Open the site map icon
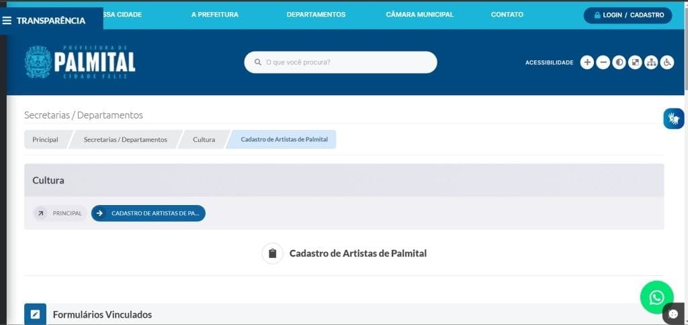Image resolution: width=688 pixels, height=325 pixels. [x=650, y=62]
